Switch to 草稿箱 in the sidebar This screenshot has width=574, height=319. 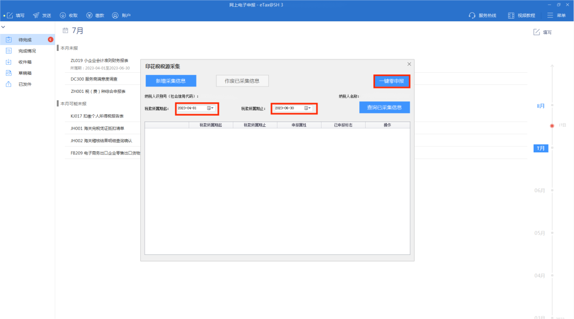(25, 73)
